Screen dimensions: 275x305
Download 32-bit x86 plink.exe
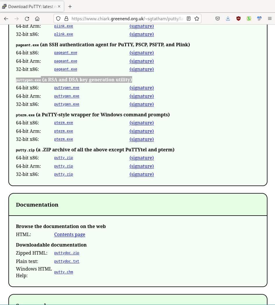(63, 34)
